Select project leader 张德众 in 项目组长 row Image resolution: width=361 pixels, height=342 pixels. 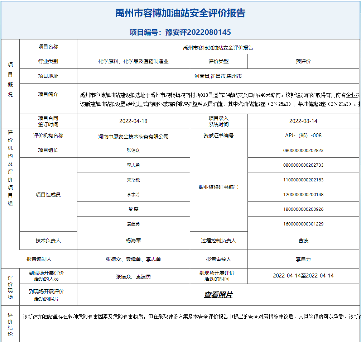133,150
